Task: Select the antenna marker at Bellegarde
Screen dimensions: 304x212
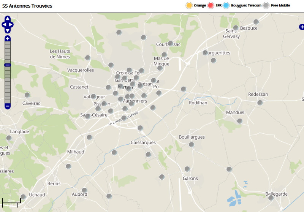Action: click(271, 198)
